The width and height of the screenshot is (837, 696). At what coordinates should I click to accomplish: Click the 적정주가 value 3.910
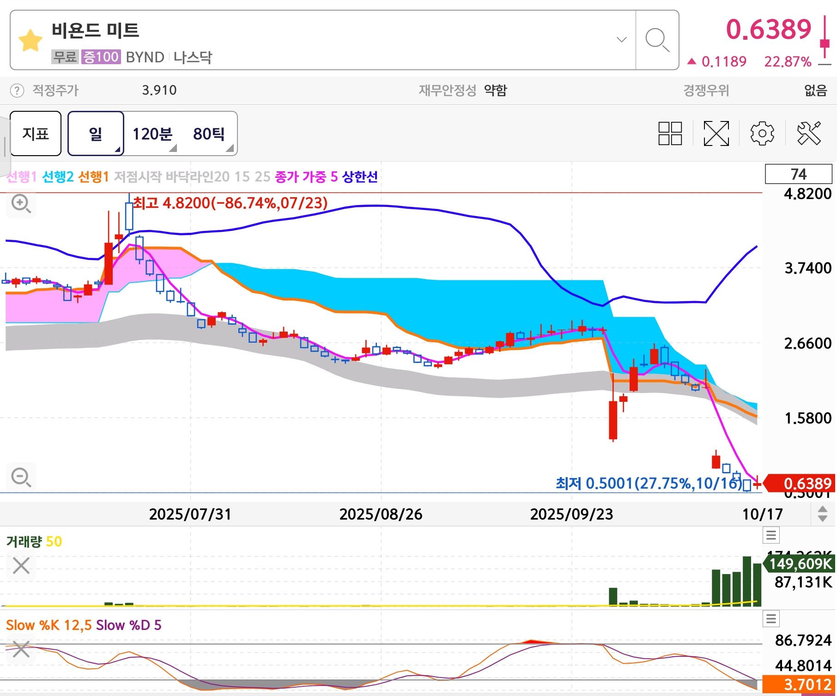point(159,90)
